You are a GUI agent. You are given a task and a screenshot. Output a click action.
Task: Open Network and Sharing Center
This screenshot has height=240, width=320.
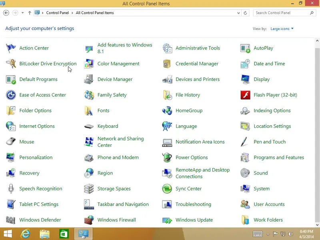tap(120, 141)
